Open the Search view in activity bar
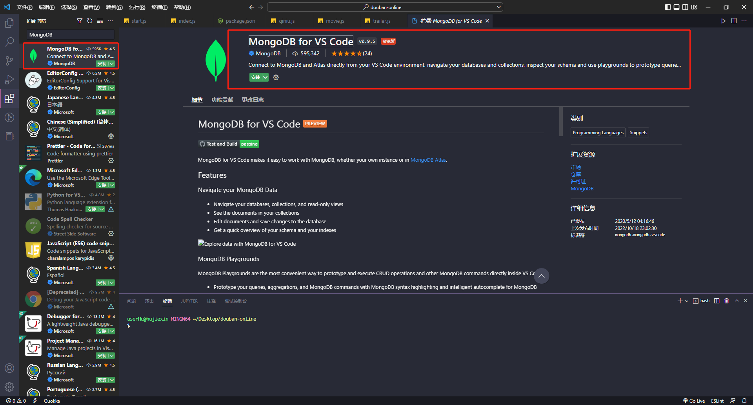The height and width of the screenshot is (405, 753). coord(9,42)
